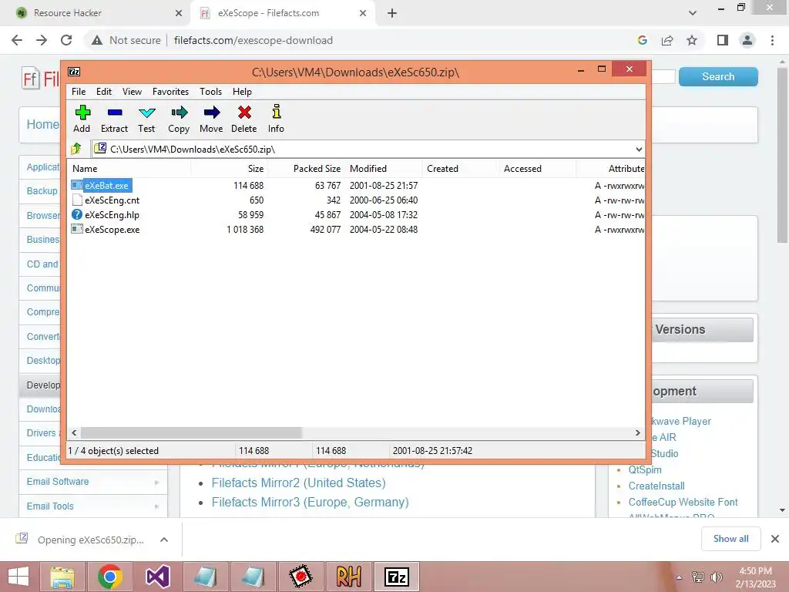
Task: Open Filefacts Mirror2 (United States) link
Action: pyautogui.click(x=298, y=483)
